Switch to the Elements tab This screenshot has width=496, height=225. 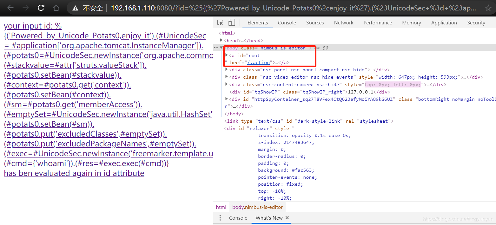click(258, 23)
